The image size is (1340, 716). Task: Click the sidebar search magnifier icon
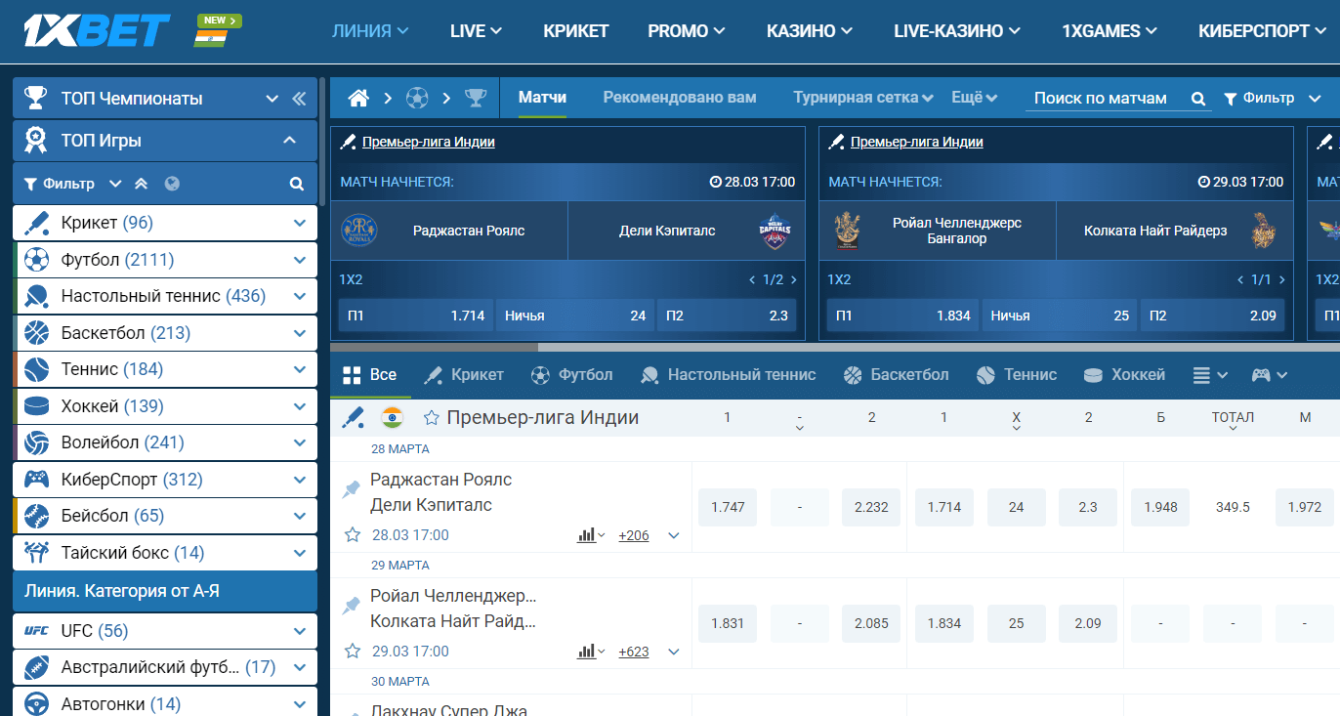(x=297, y=184)
